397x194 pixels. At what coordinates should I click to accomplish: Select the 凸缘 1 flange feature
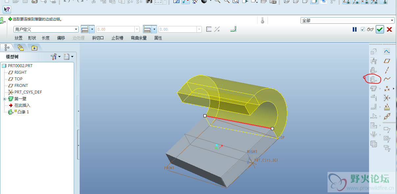click(19, 112)
